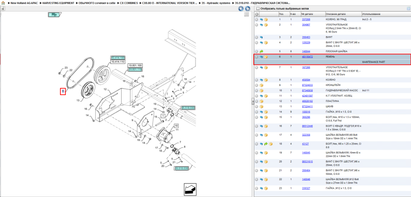Click the blue arrow icon in КОЛЕНО row 458594
The image size is (411, 197).
click(261, 80)
